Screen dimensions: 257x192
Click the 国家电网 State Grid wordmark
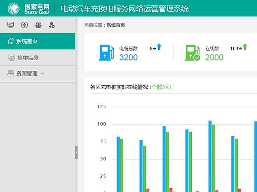coord(37,9)
